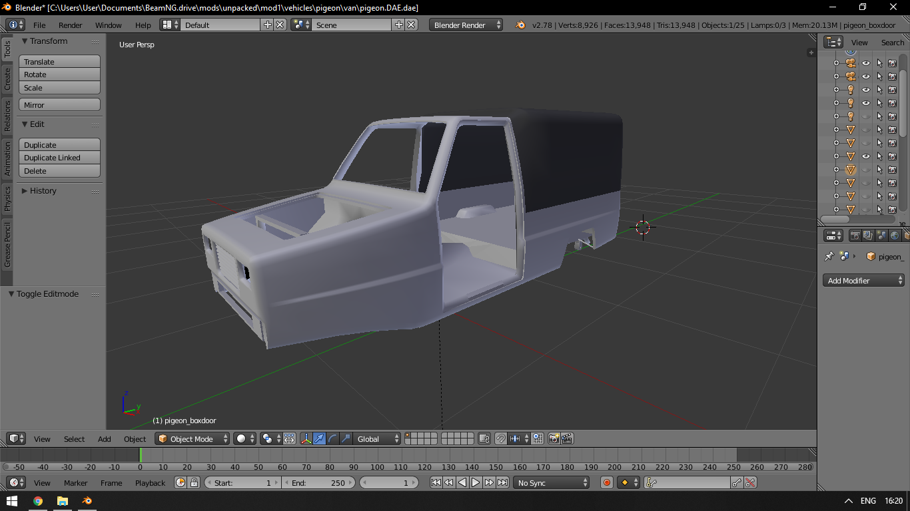Viewport: 910px width, 511px height.
Task: Toggle snapping with the magnet icon
Action: tap(500, 438)
